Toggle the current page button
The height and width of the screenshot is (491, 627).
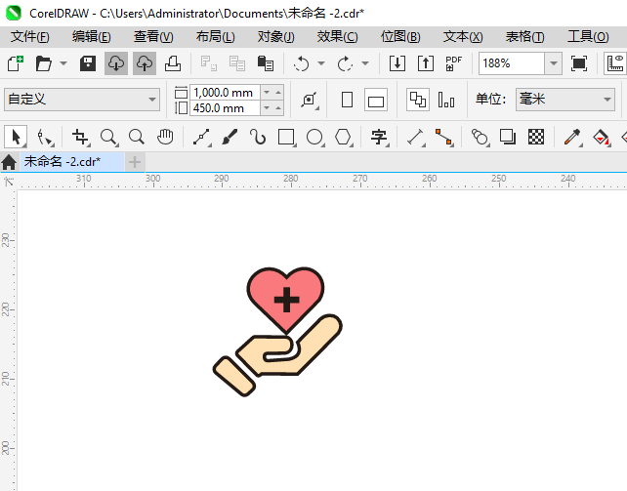(446, 100)
